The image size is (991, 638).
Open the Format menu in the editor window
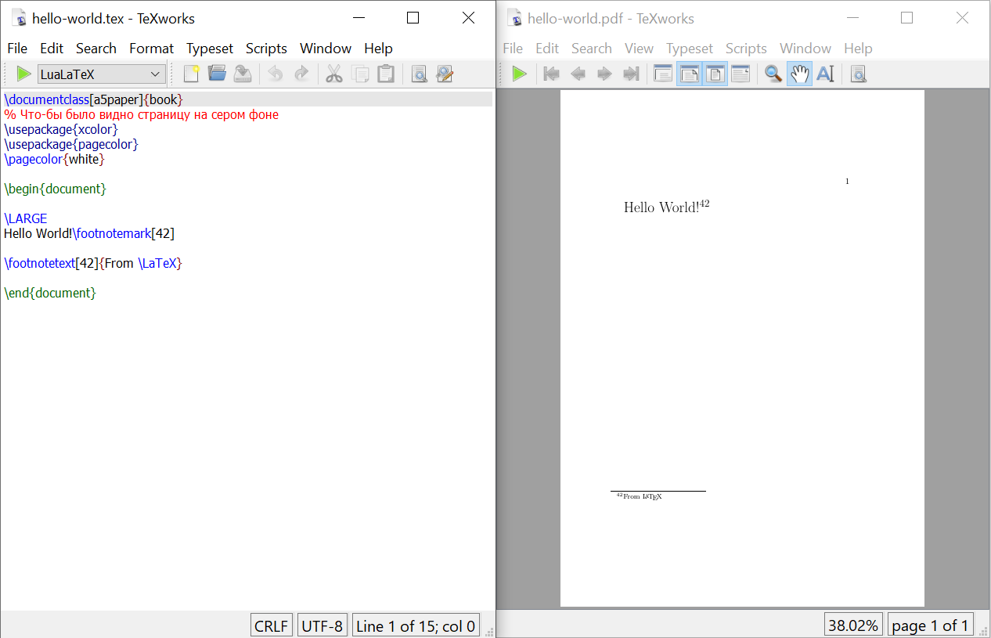click(x=151, y=49)
